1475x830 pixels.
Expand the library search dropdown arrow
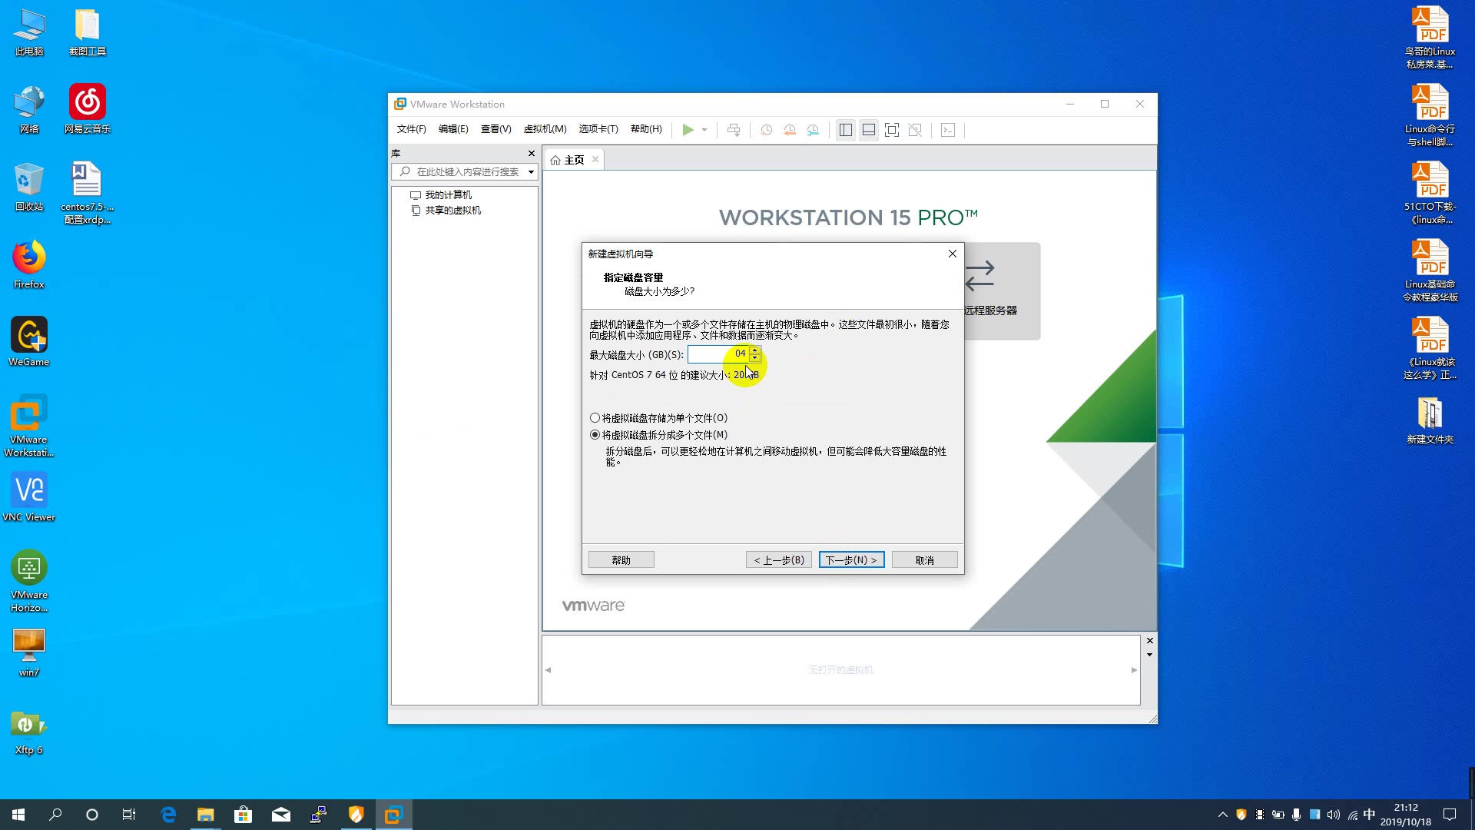point(531,172)
